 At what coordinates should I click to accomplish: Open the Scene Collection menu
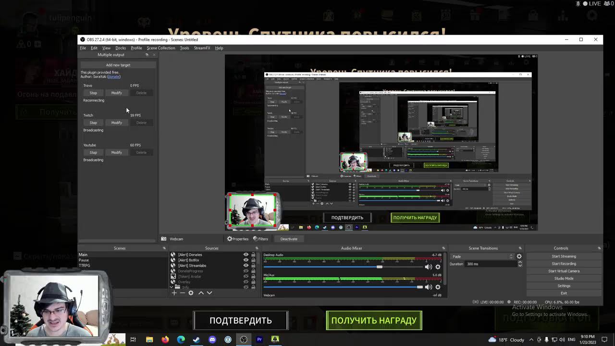point(161,48)
